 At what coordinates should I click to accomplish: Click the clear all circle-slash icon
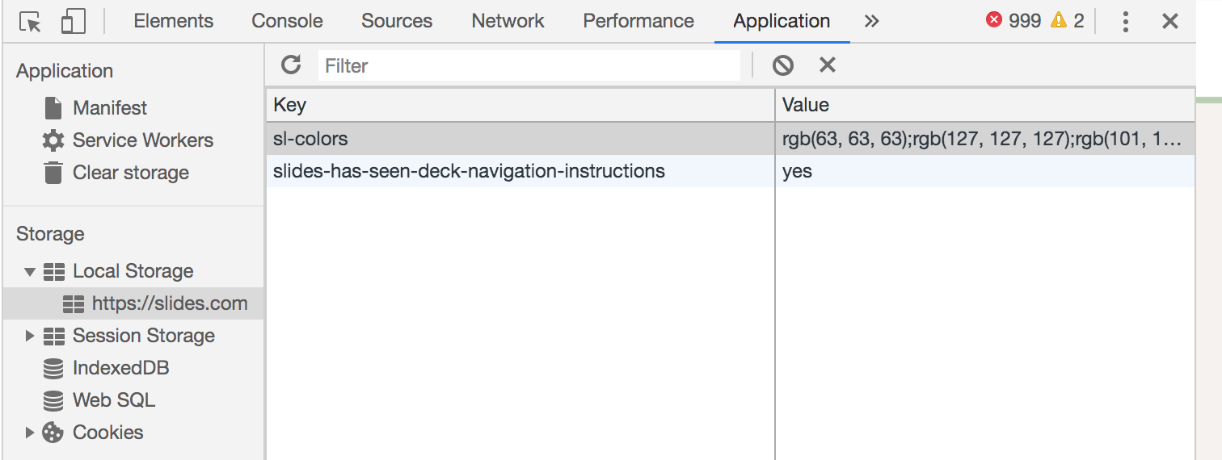point(782,65)
